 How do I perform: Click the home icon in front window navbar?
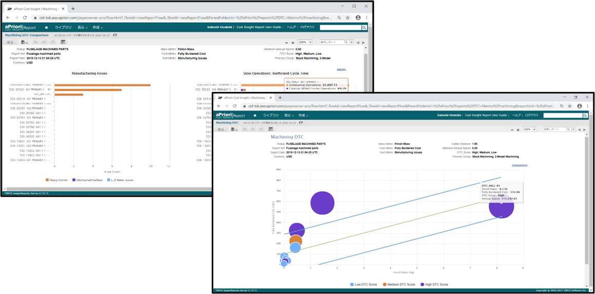tap(255, 116)
